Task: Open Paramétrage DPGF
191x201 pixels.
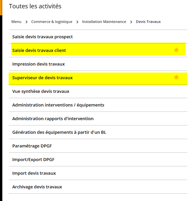Action: [98, 146]
